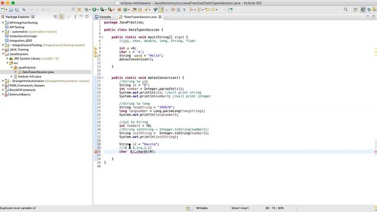Image resolution: width=377 pixels, height=212 pixels.
Task: Open the Debug button dropdown arrow
Action: click(x=90, y=10)
